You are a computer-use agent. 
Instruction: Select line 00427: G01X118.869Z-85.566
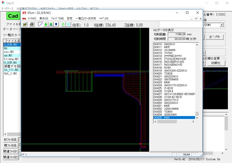(x=174, y=94)
